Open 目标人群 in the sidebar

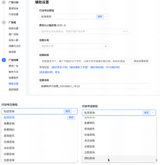[14, 40]
